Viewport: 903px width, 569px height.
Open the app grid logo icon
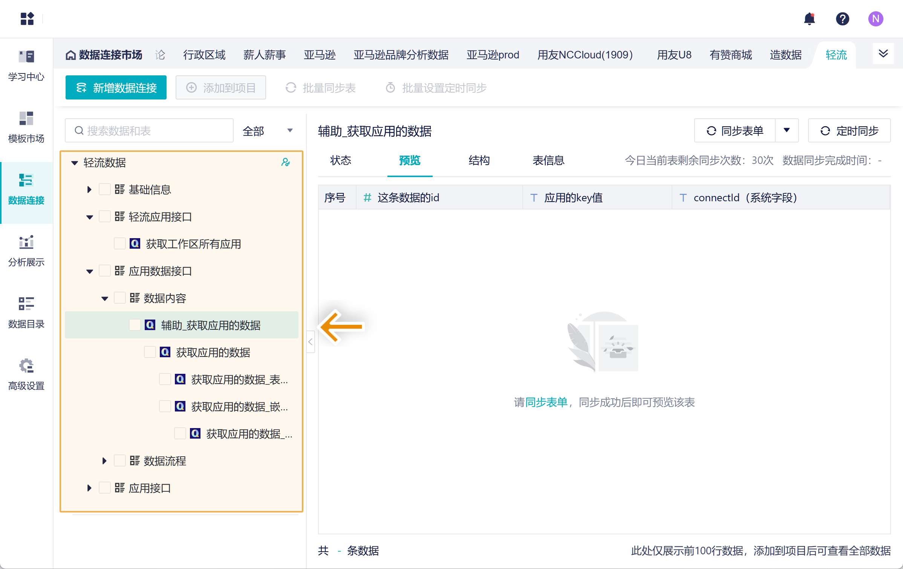click(27, 18)
